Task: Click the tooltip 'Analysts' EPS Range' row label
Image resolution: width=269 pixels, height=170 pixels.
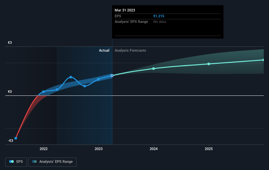Action: click(x=131, y=22)
